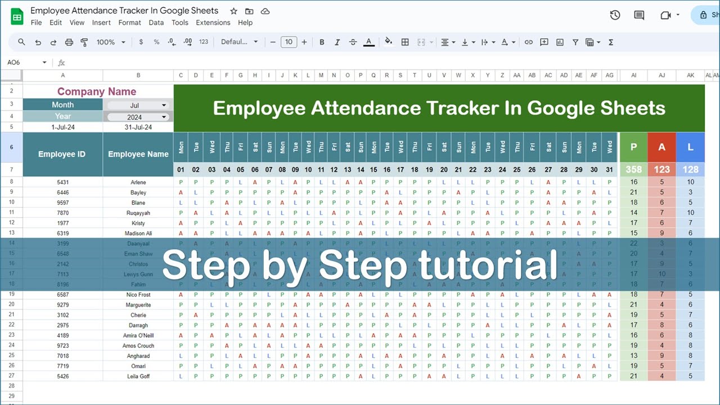Open the Insert menu
The image size is (720, 405).
[x=101, y=22]
